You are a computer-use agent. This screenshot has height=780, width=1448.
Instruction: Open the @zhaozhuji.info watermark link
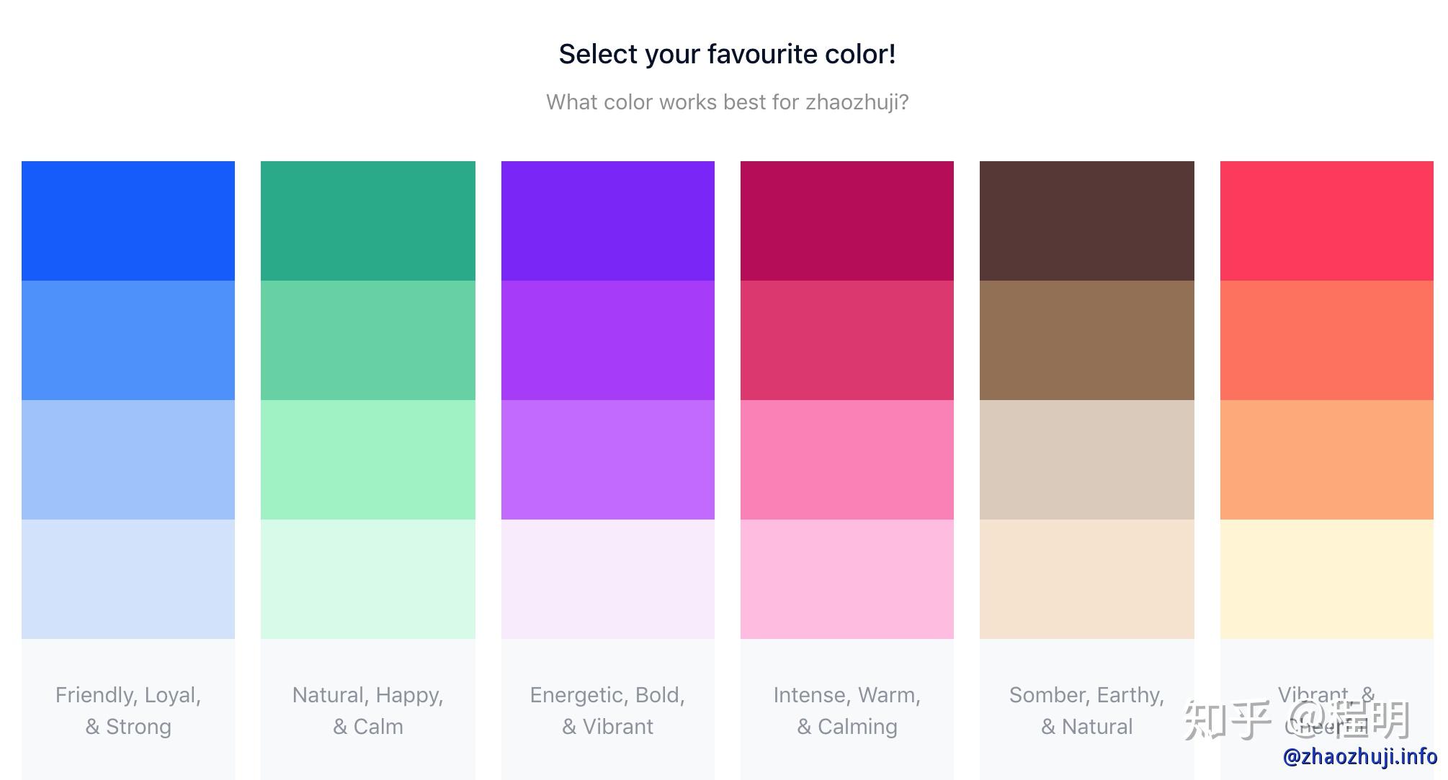click(x=1360, y=756)
